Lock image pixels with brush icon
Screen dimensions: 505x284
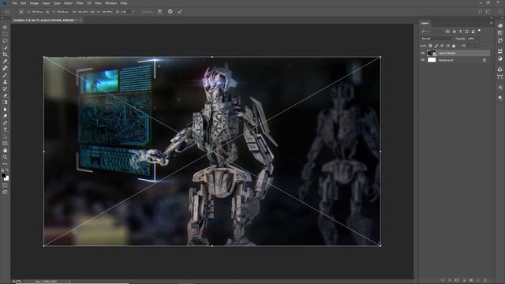click(x=436, y=46)
